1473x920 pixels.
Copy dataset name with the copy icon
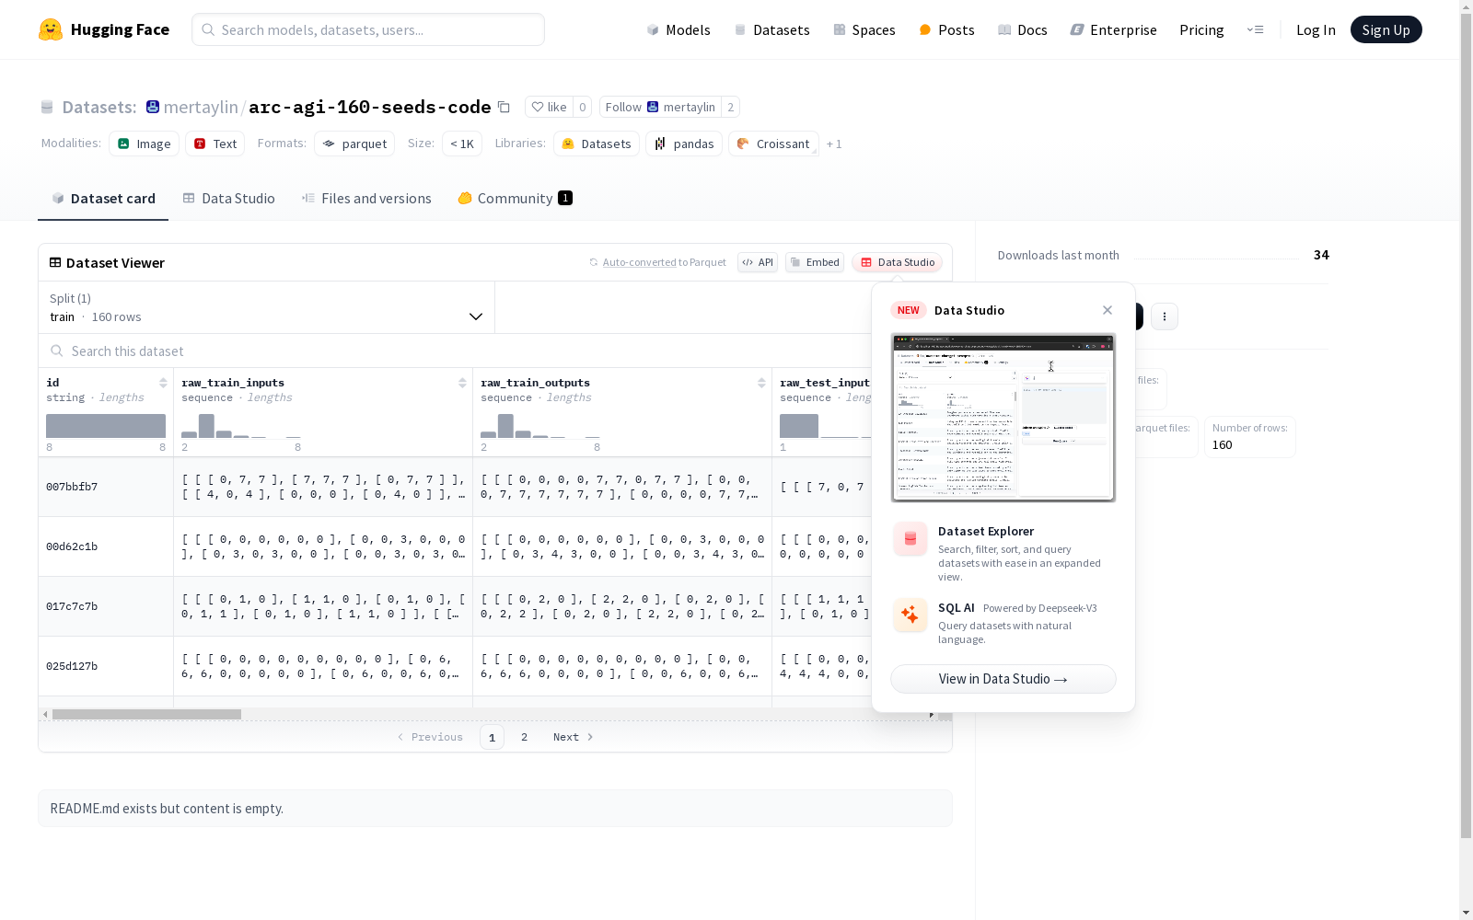click(504, 107)
